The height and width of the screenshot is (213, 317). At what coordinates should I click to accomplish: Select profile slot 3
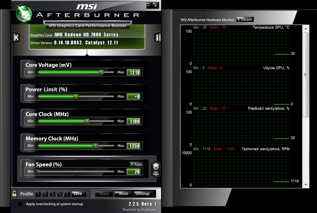pos(53,194)
